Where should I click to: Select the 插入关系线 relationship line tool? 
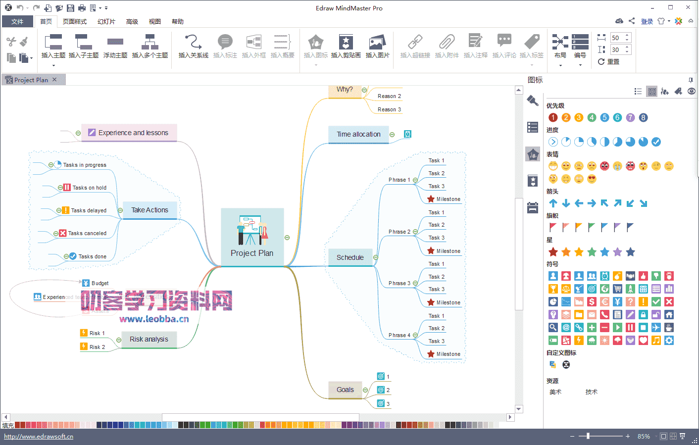pyautogui.click(x=193, y=46)
